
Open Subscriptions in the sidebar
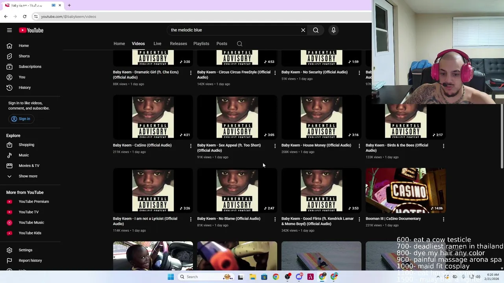point(30,66)
